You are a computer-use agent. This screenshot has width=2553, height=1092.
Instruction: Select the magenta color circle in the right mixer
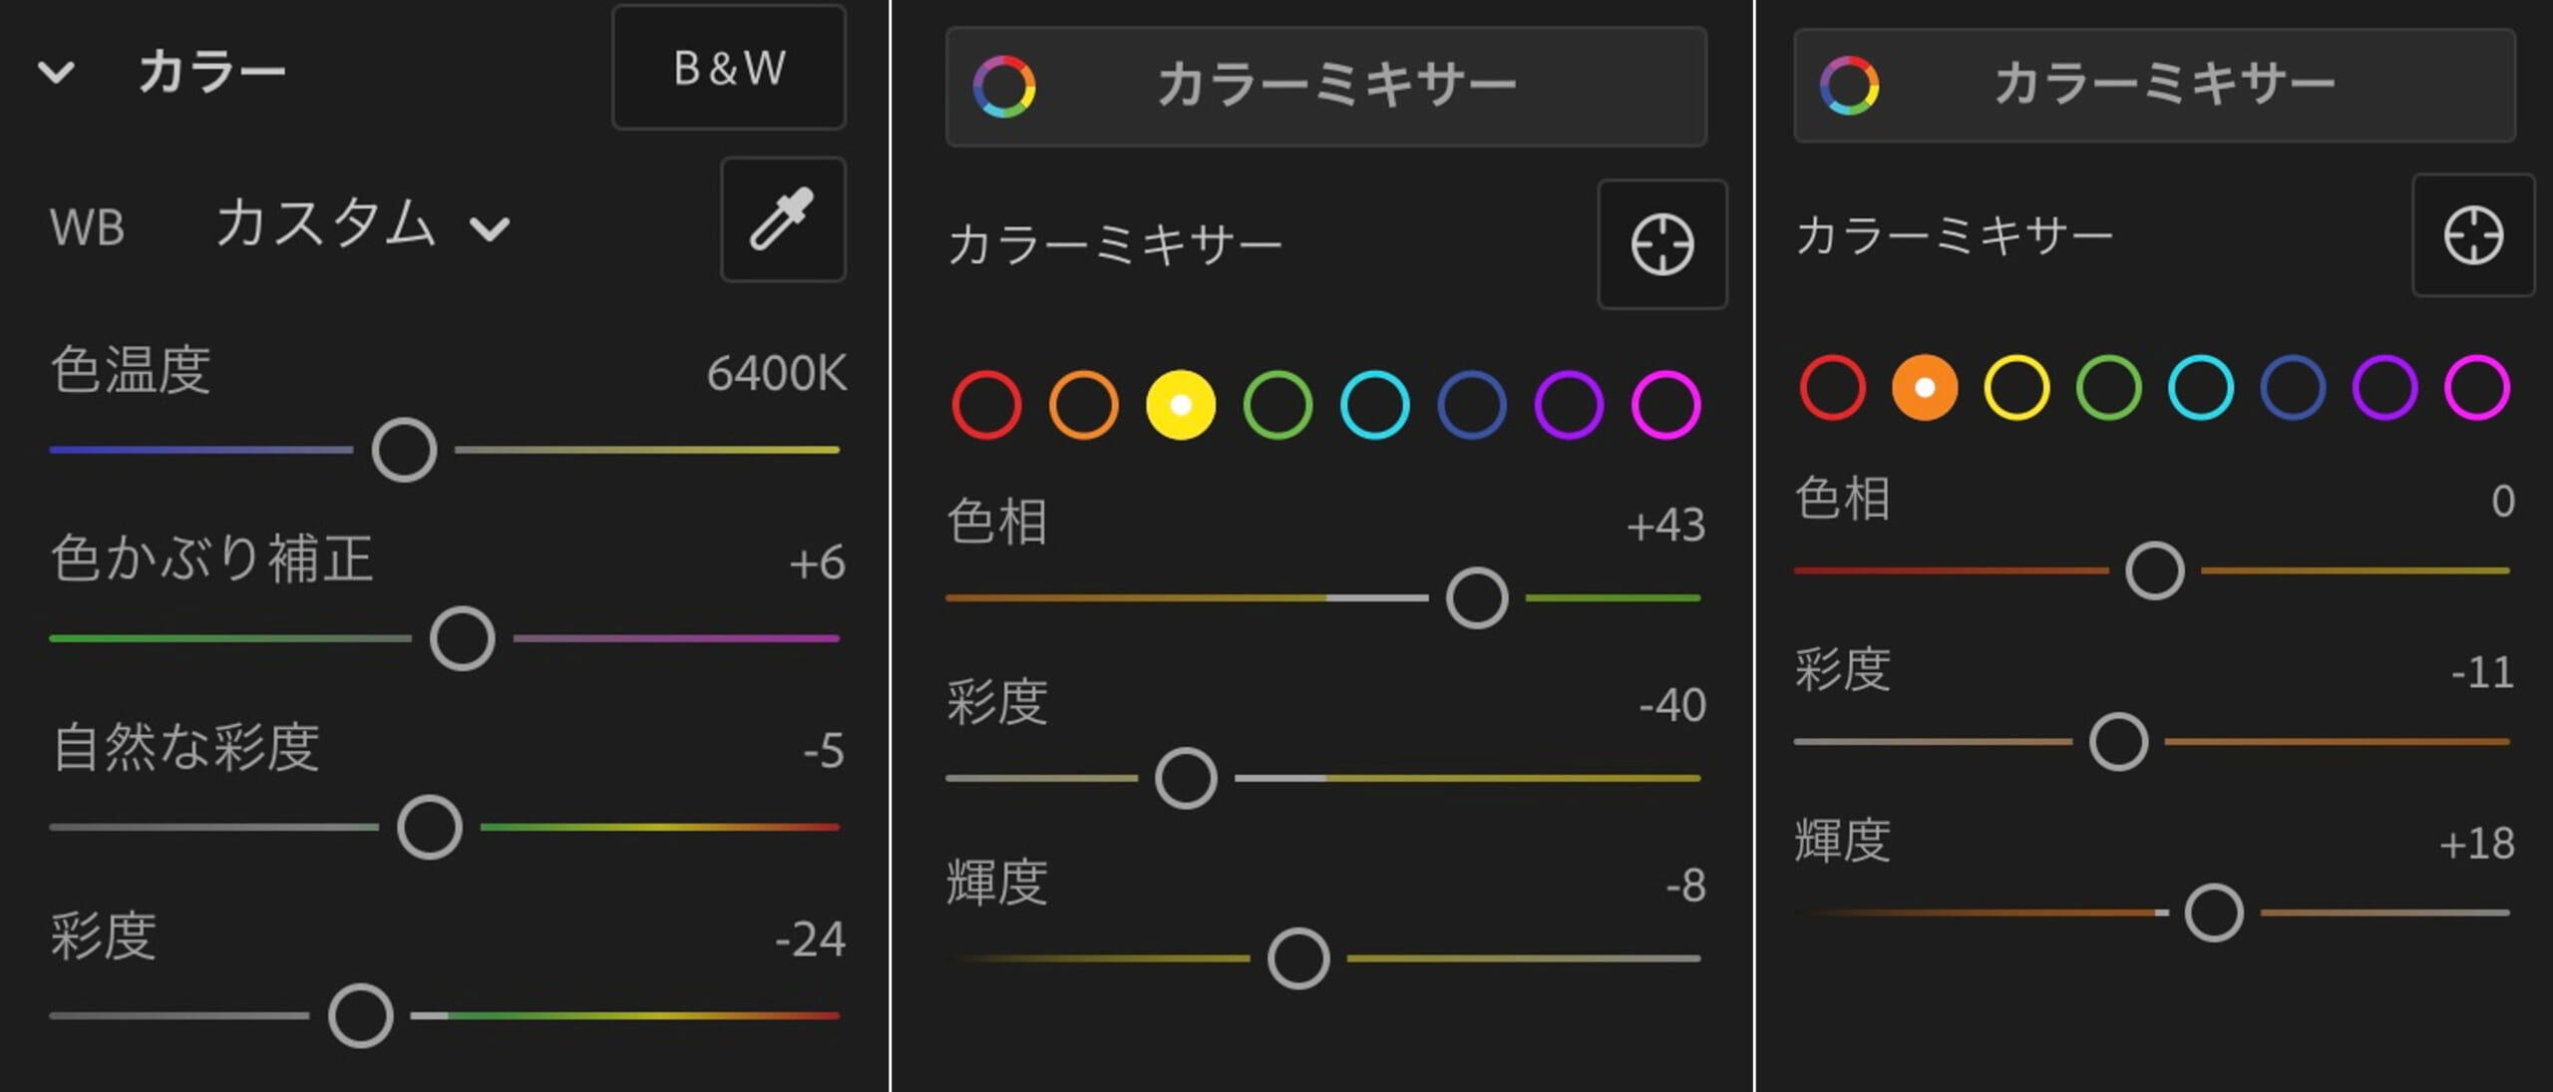(2477, 387)
